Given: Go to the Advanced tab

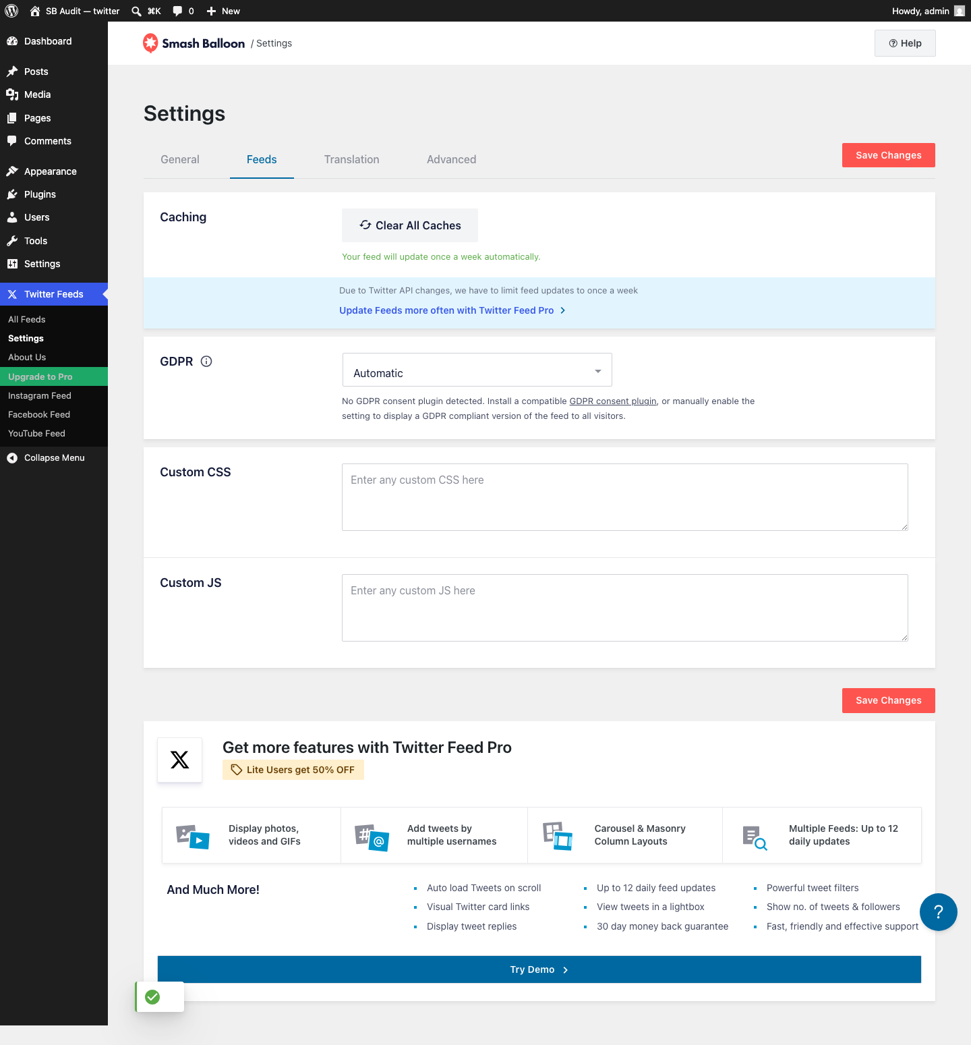Looking at the screenshot, I should [x=452, y=160].
